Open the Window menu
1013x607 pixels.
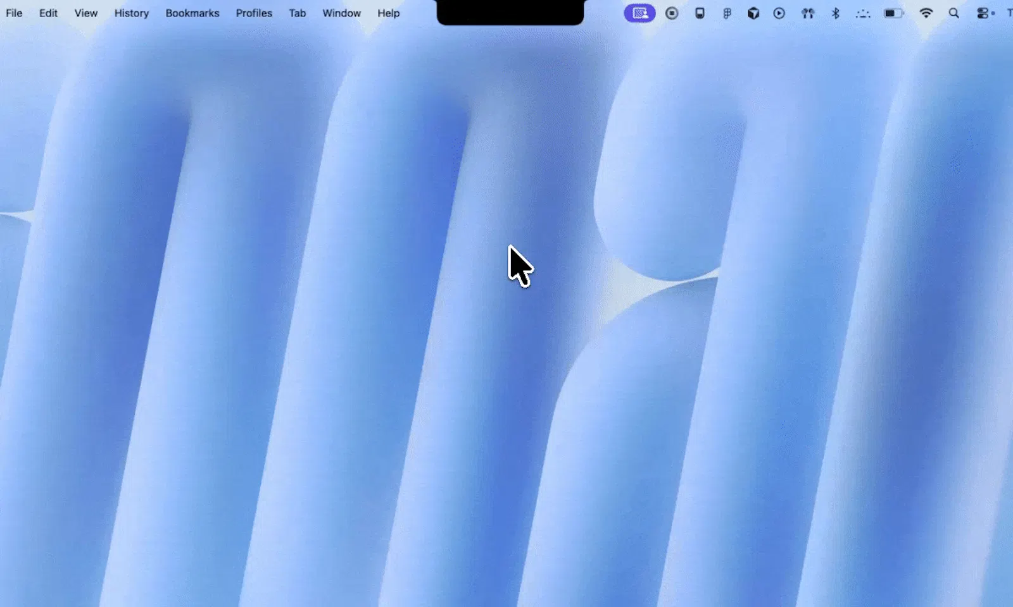tap(342, 13)
